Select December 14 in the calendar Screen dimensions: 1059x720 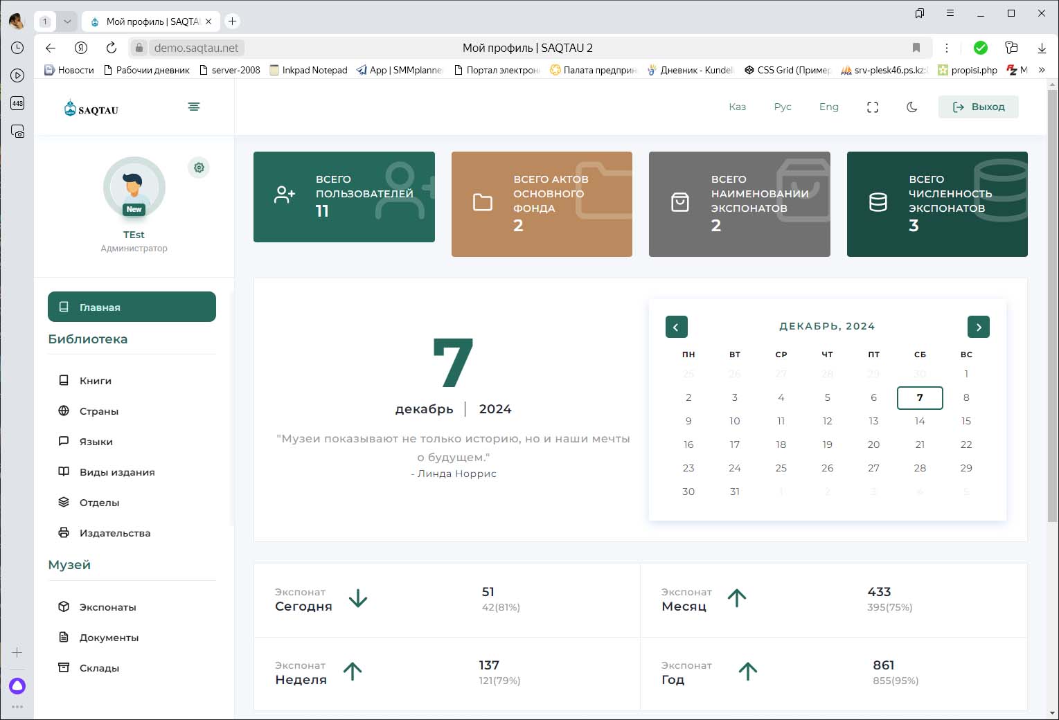920,421
